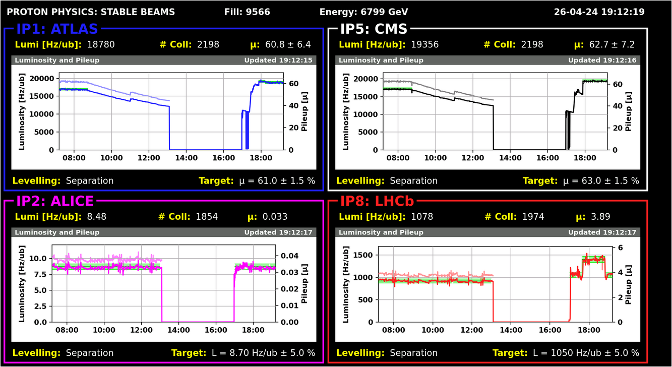Click the LHCb luminosity plot area
This screenshot has width=672, height=367.
[x=495, y=284]
